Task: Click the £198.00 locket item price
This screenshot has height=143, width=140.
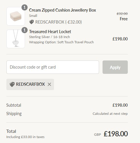Action: point(120,39)
